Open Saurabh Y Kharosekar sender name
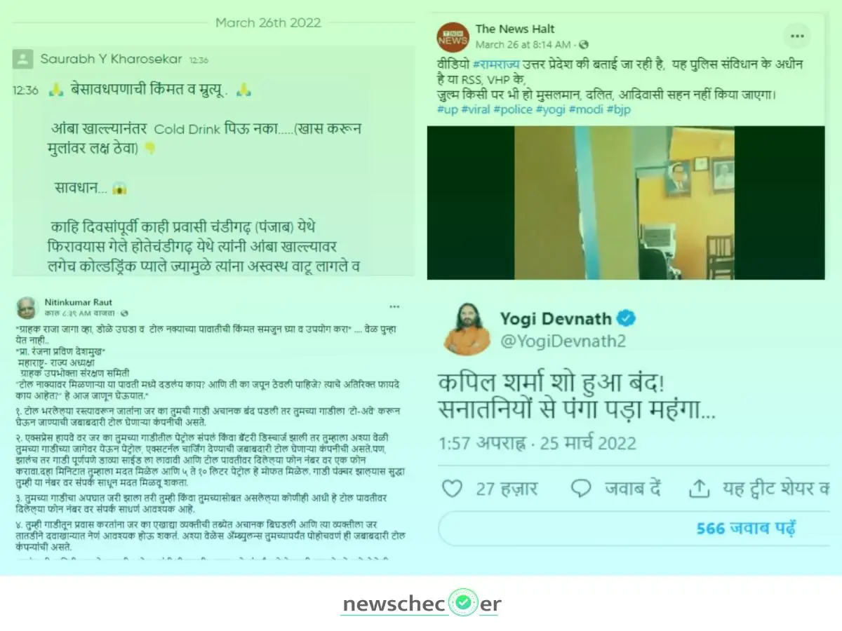Viewport: 842px width, 631px height. click(x=112, y=59)
